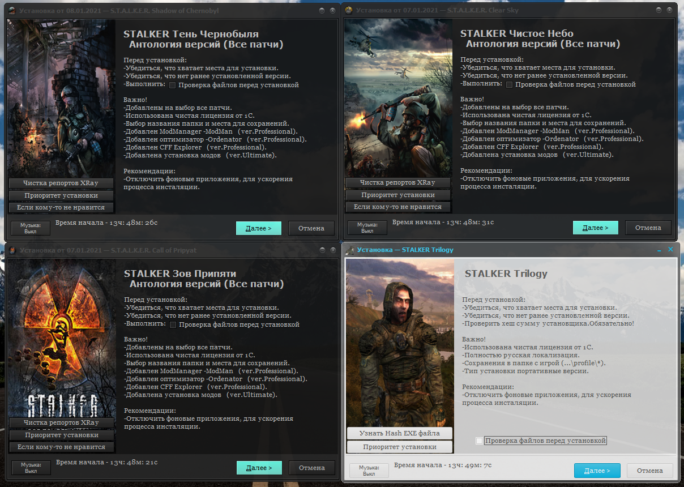Enable file check in Зов Припяти installer
The image size is (684, 487).
(173, 324)
